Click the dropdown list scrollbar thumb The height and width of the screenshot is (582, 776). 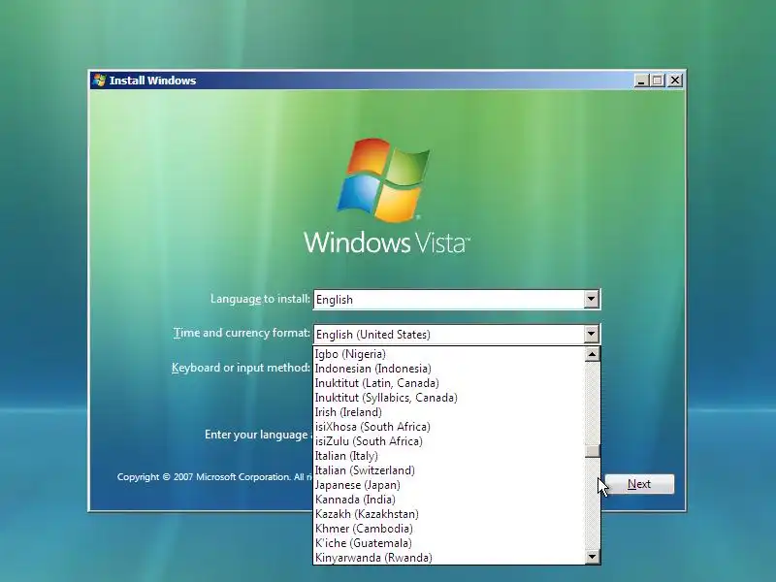593,451
